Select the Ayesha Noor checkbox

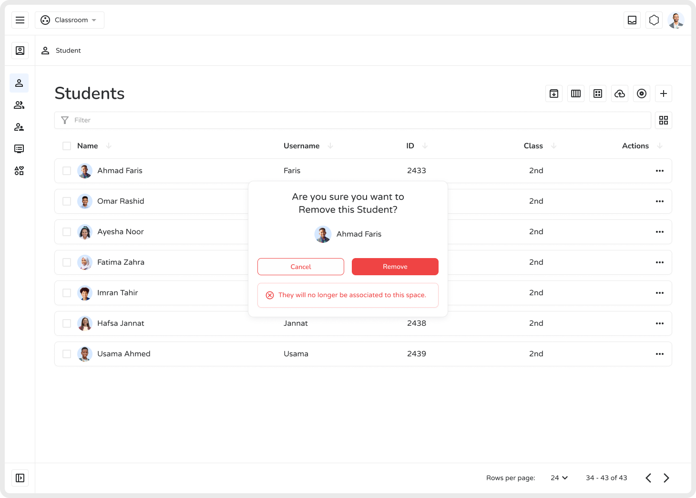coord(67,232)
